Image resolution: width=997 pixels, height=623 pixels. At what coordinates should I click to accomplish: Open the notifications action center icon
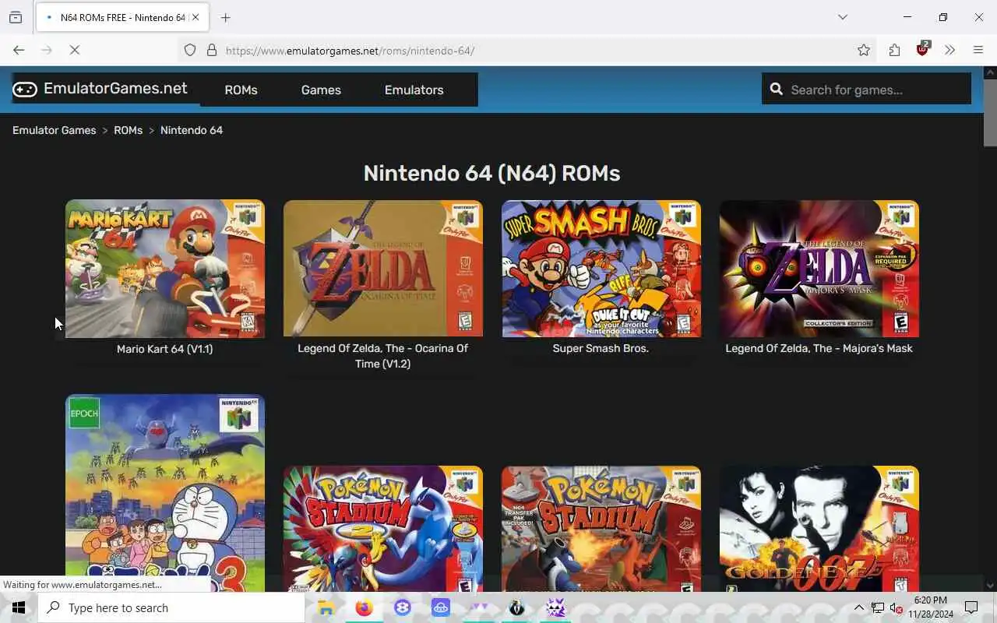[971, 607]
